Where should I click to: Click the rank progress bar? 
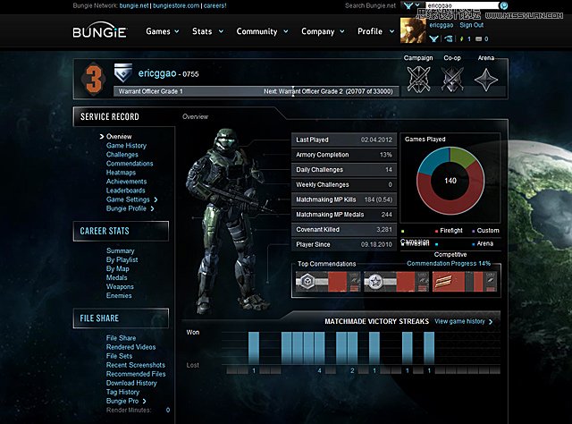pos(257,91)
